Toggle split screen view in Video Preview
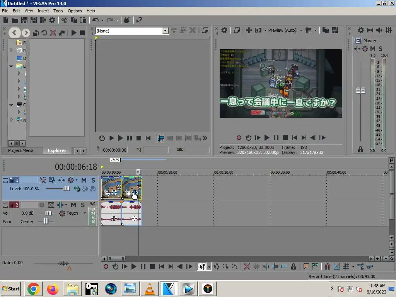Viewport: 396px width, 297px height. point(258,30)
